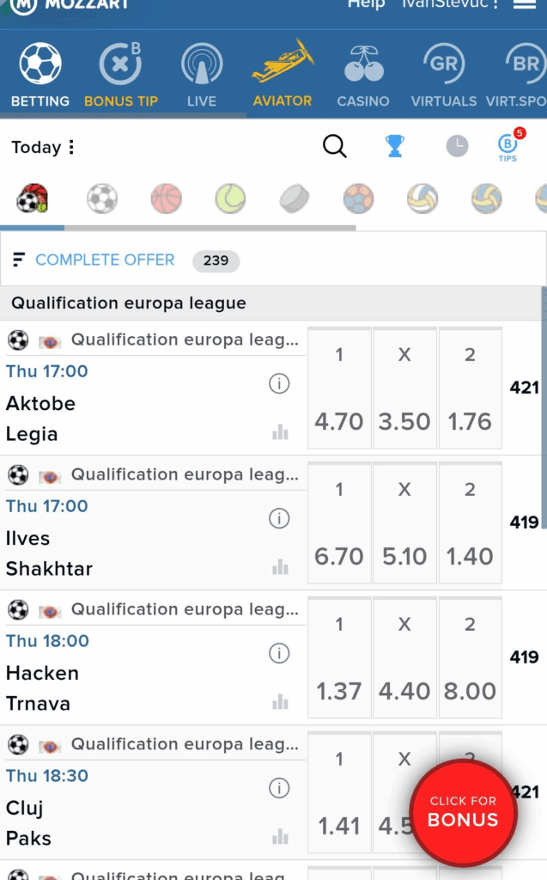
Task: Open Aviator plane game
Action: coord(283,74)
